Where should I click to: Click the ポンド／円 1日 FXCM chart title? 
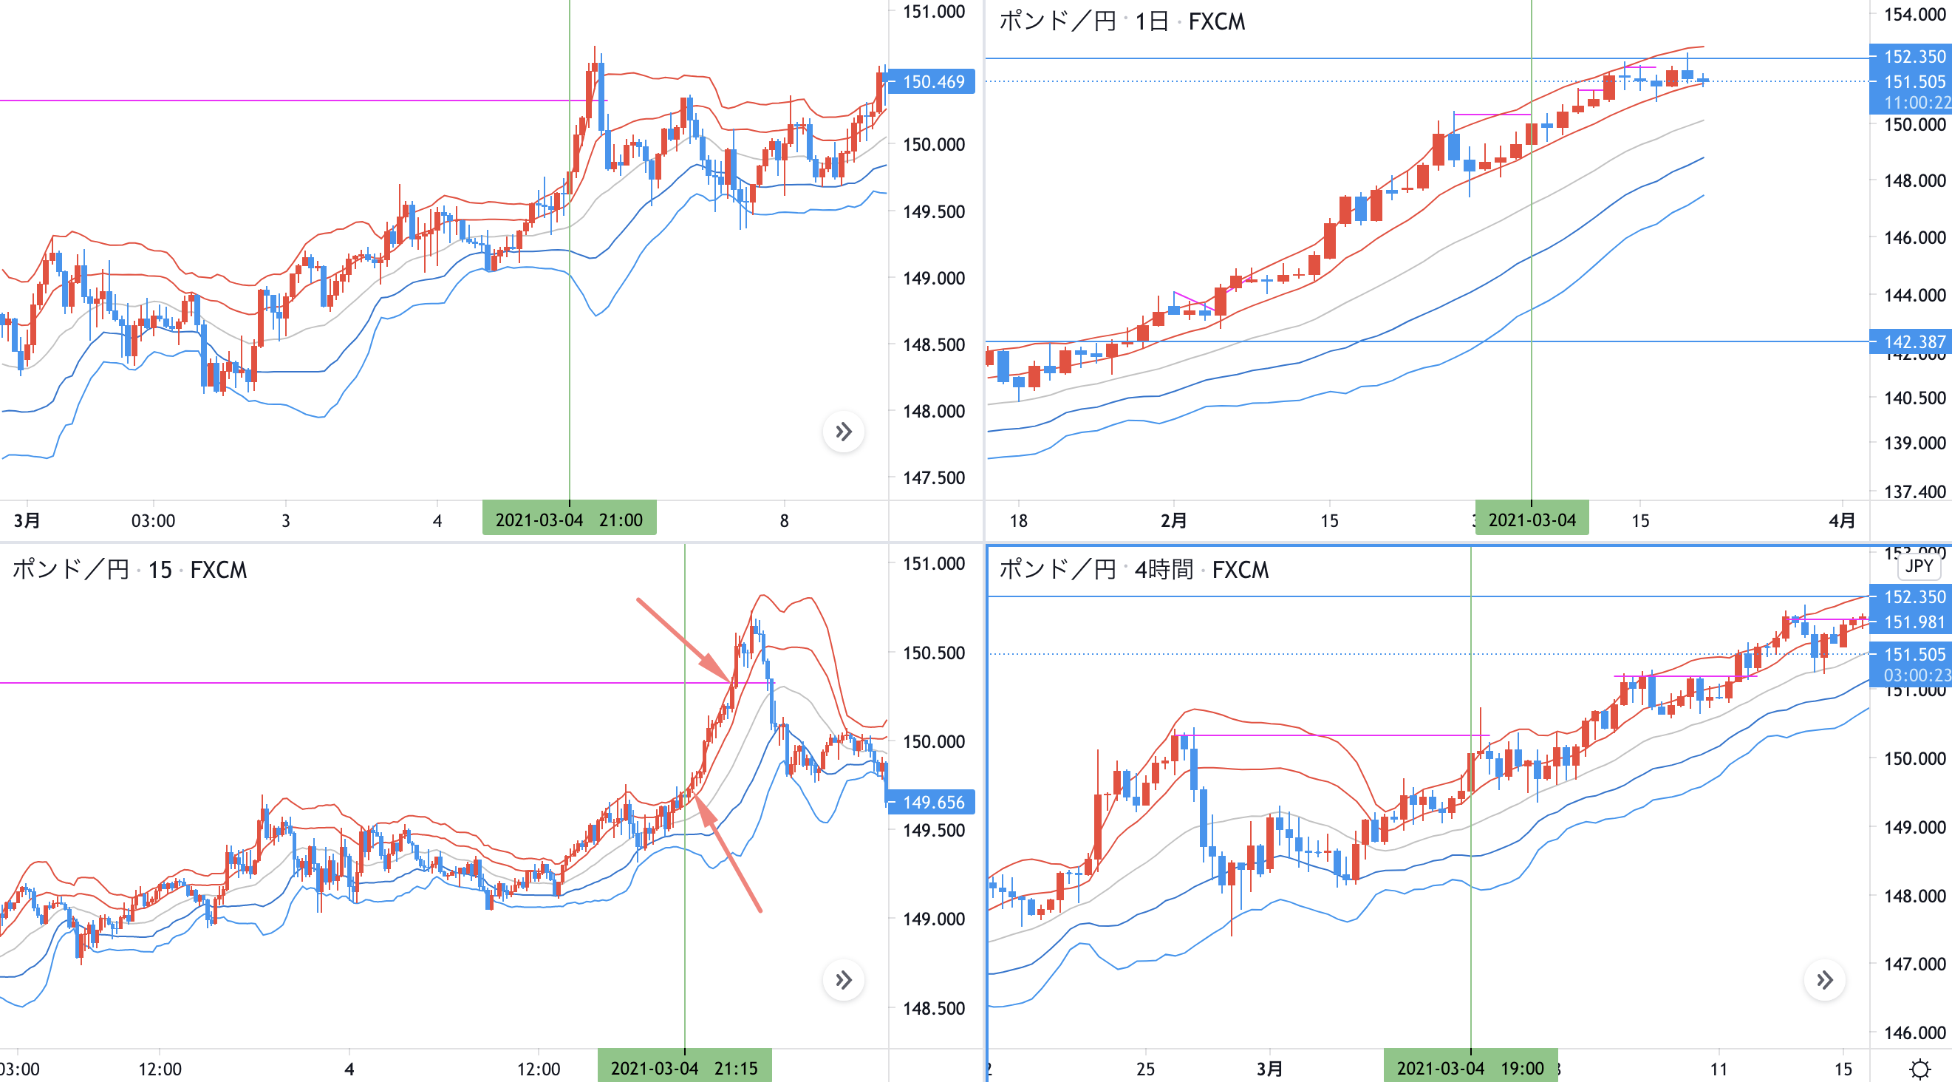1122,21
